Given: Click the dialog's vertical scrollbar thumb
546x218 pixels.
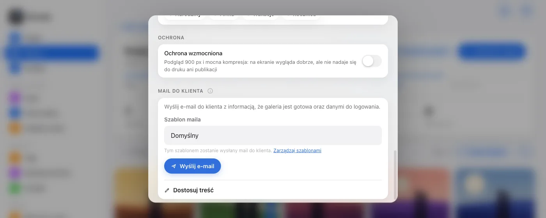Looking at the screenshot, I should coord(395,174).
